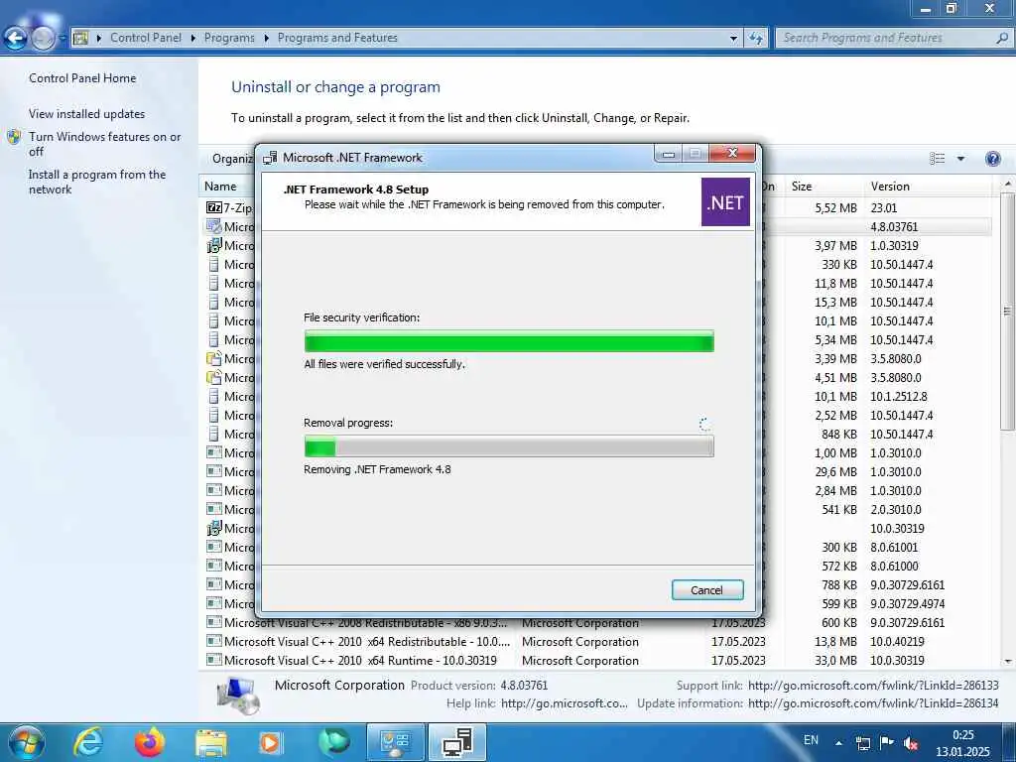Click the muted volume tray icon

pyautogui.click(x=911, y=743)
